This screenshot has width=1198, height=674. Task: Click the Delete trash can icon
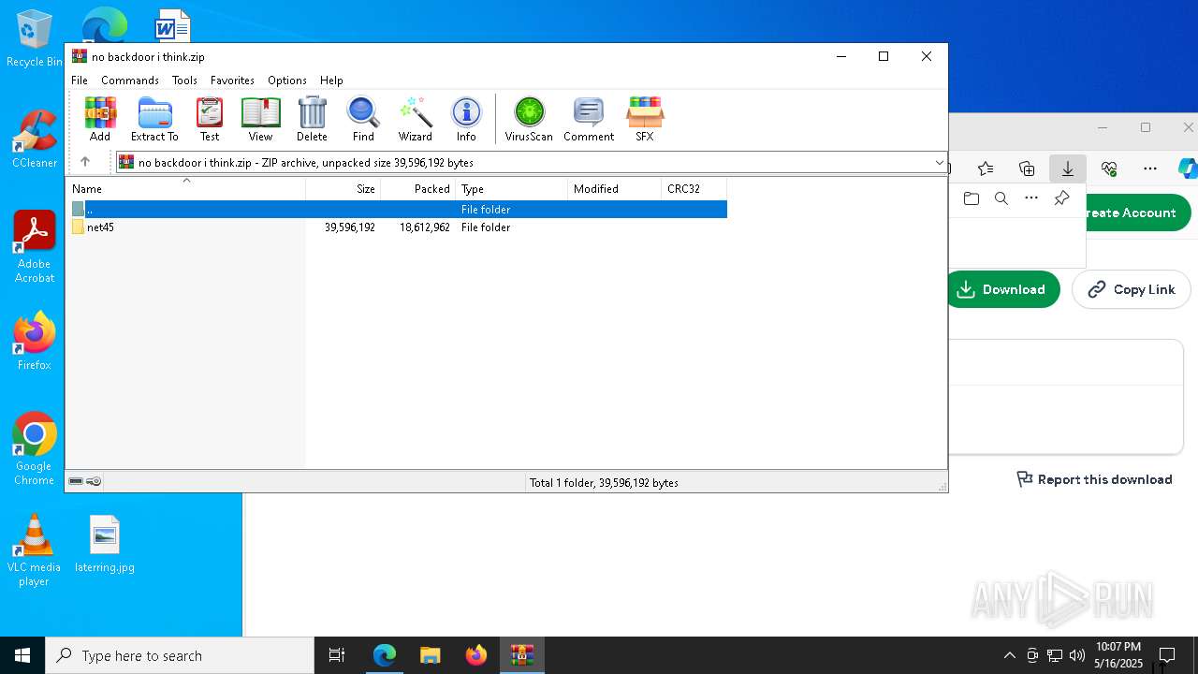click(312, 119)
